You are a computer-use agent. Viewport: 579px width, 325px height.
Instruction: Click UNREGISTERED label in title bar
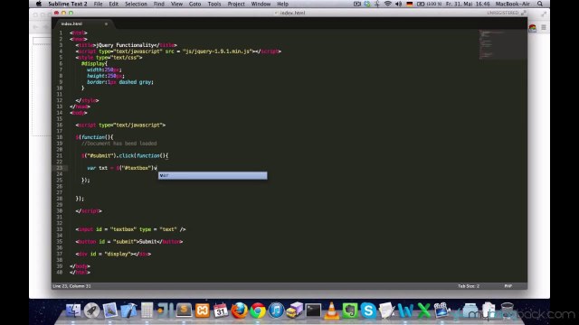503,13
